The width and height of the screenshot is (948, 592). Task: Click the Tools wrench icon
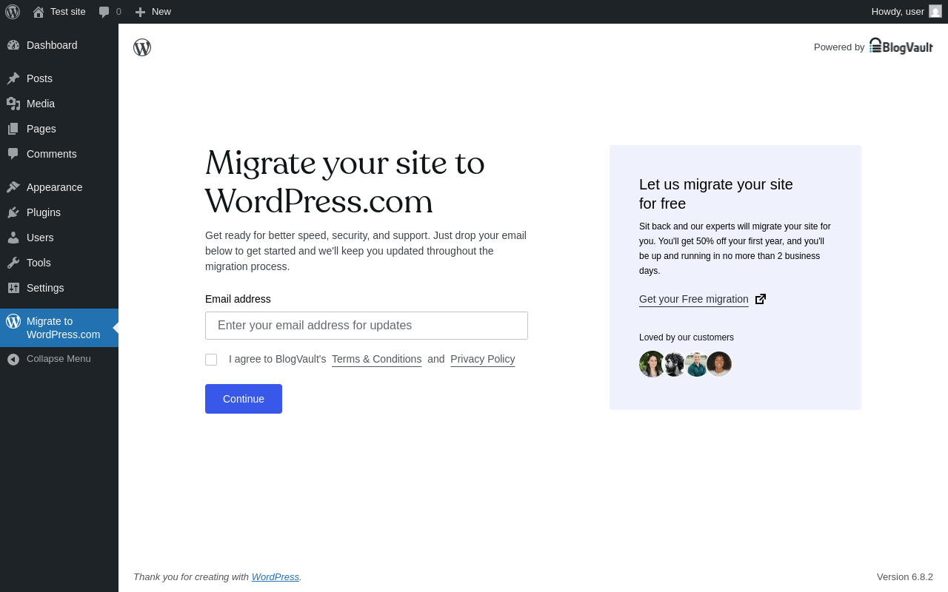[x=13, y=263]
